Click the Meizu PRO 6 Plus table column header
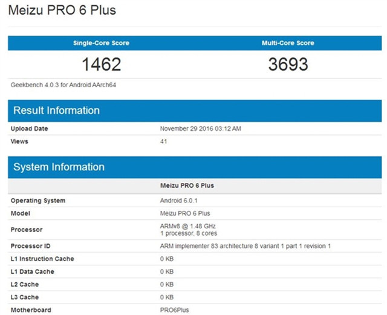 (186, 185)
